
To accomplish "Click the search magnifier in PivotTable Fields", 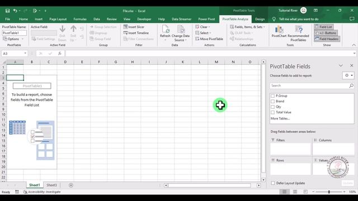I will [351, 85].
